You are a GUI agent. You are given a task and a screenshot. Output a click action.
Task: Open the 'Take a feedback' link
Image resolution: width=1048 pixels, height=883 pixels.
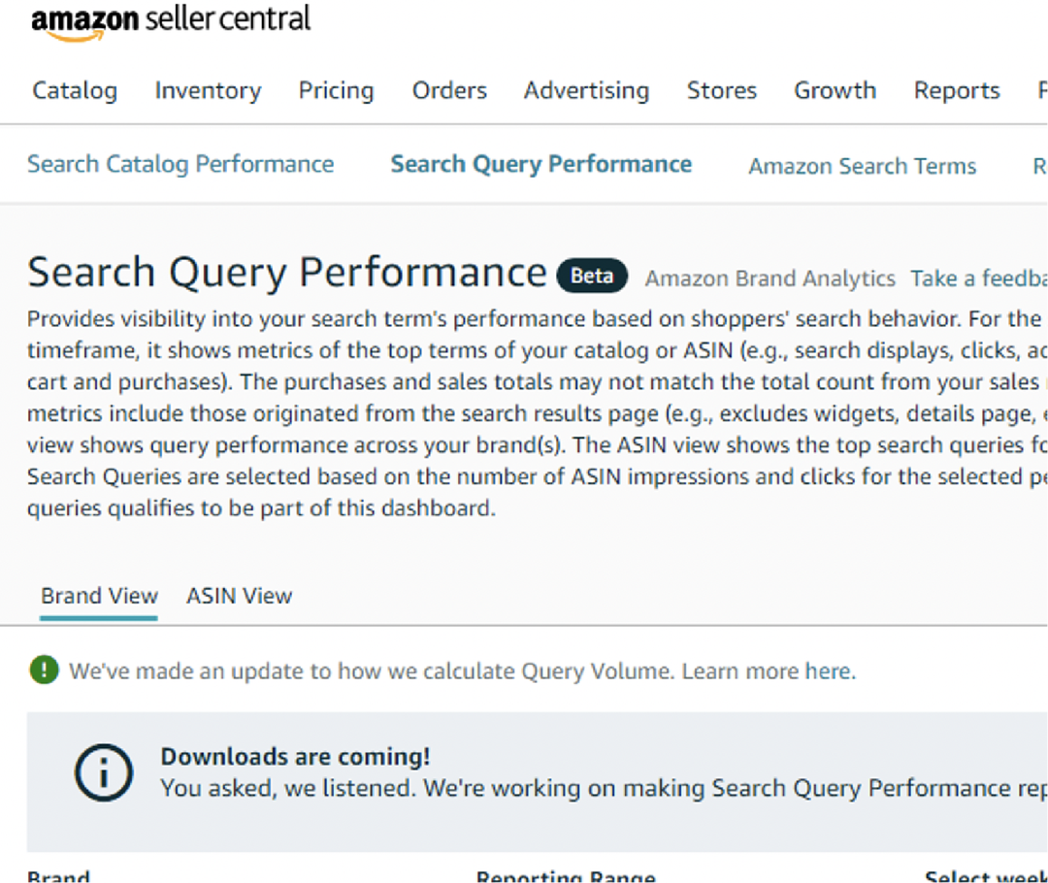(x=978, y=279)
